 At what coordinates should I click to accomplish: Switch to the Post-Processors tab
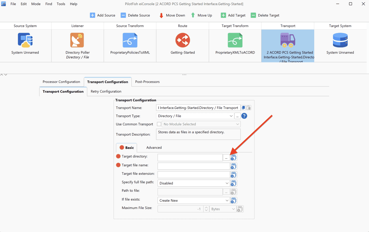[x=147, y=82]
